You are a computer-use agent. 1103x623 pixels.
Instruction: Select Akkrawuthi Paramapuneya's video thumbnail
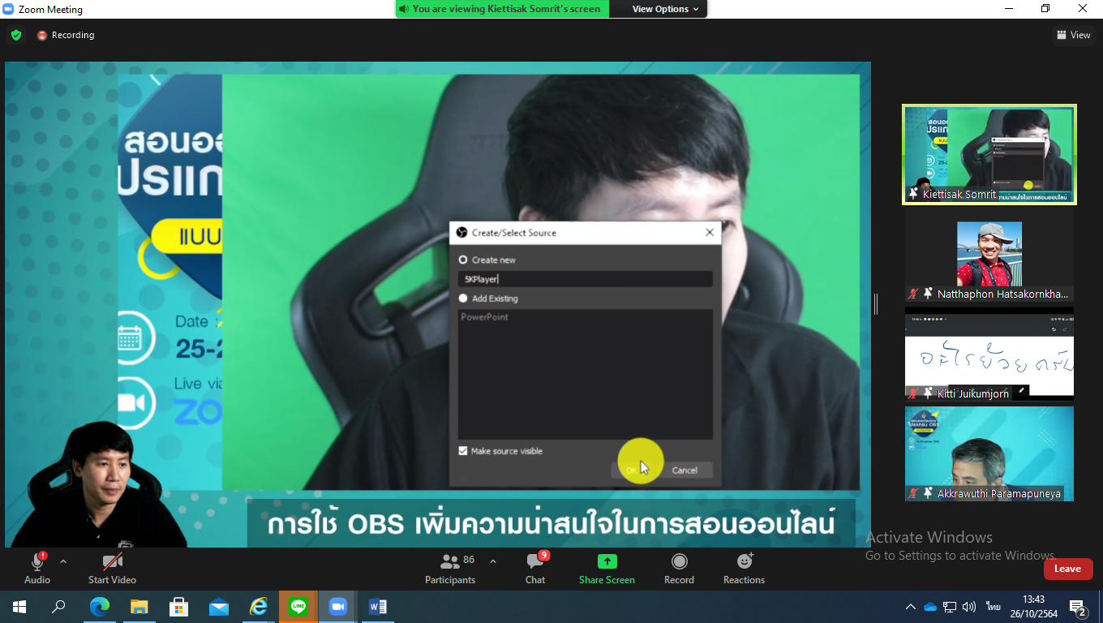coord(989,453)
